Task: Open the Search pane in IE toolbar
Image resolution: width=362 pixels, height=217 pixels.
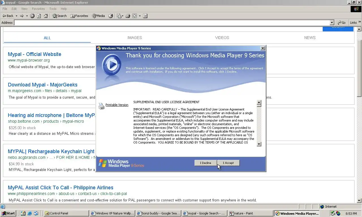Action: [x=59, y=16]
